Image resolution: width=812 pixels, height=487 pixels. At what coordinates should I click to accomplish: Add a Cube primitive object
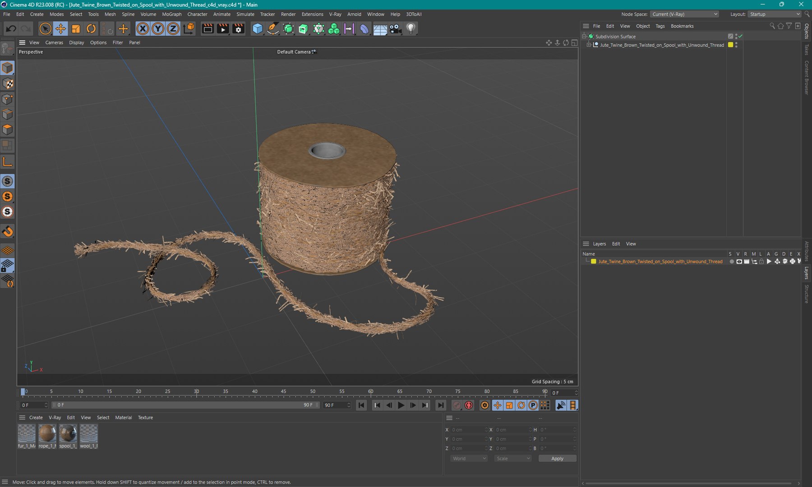coord(257,29)
